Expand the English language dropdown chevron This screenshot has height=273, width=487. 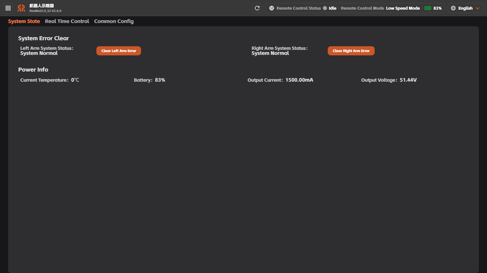pyautogui.click(x=478, y=8)
